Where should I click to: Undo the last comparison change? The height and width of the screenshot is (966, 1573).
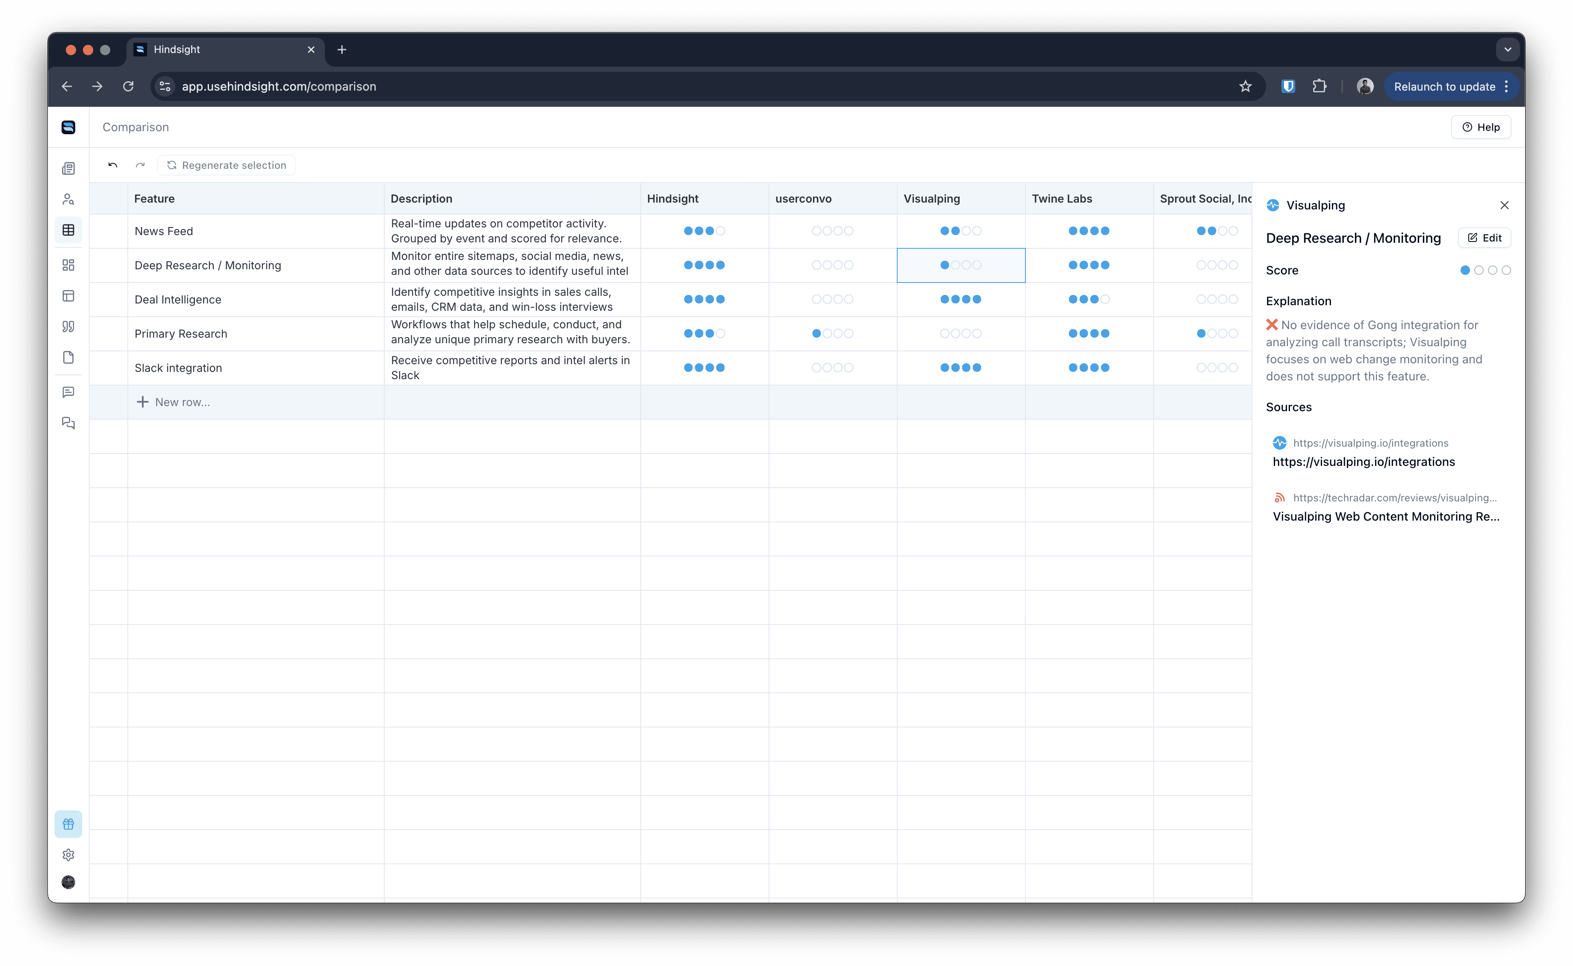pyautogui.click(x=112, y=165)
